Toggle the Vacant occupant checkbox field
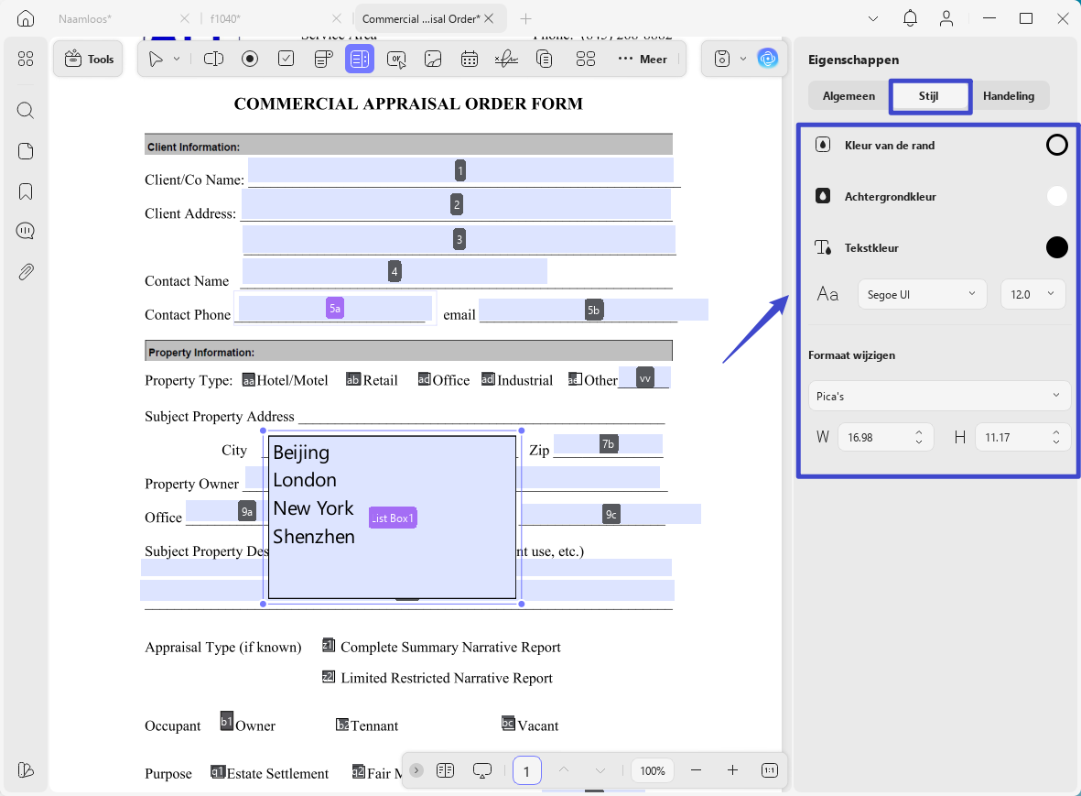Screen dimensions: 1081x796 pyautogui.click(x=508, y=724)
